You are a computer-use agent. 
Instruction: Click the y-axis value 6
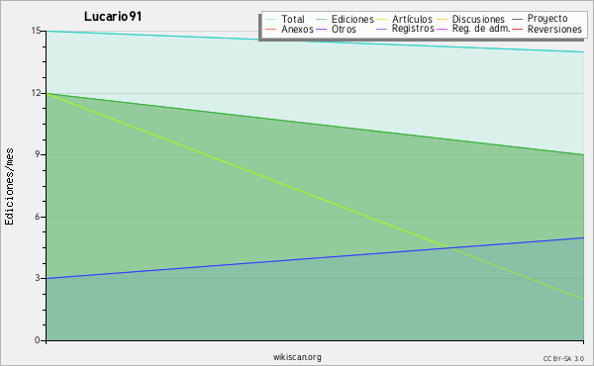[x=38, y=217]
